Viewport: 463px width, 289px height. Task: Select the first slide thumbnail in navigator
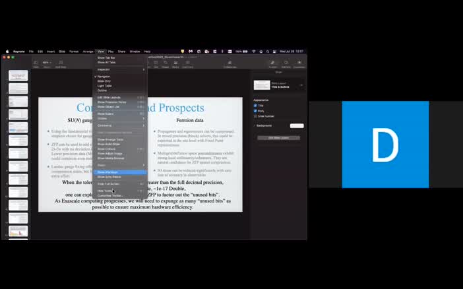click(x=18, y=76)
